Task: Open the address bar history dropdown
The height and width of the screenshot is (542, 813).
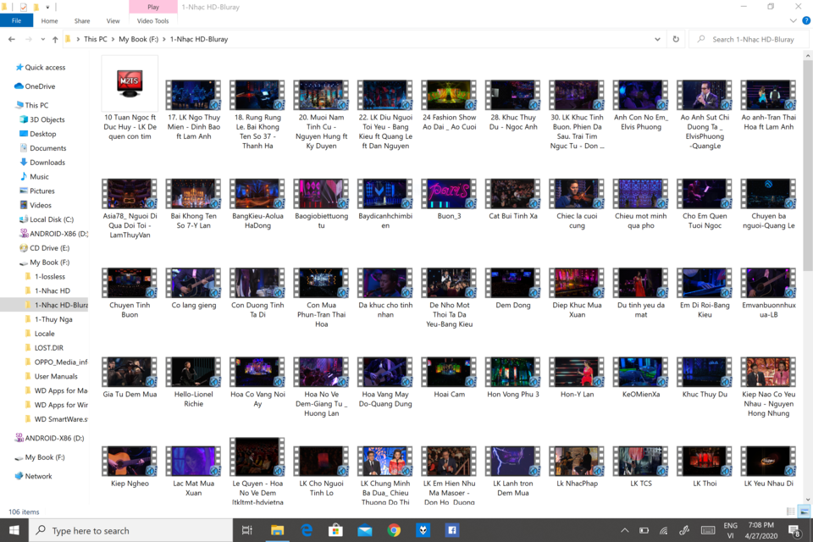Action: tap(657, 39)
